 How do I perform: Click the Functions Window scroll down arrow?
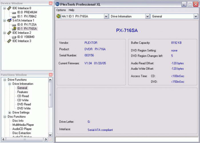tap(50, 135)
